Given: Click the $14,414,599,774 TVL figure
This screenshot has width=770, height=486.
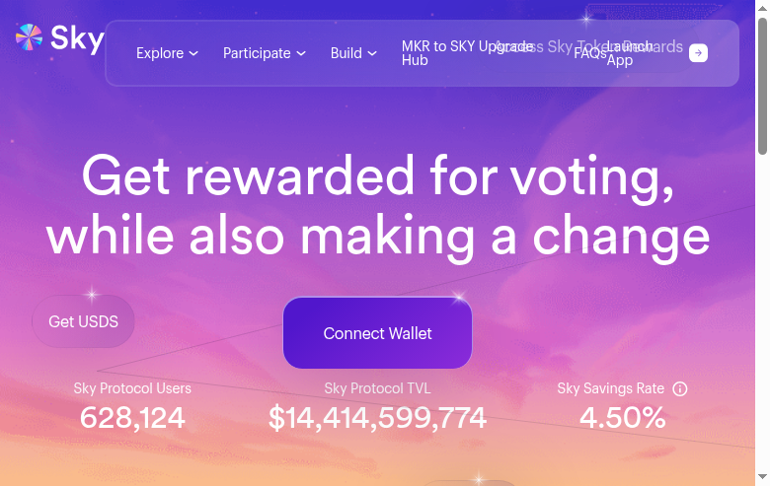Looking at the screenshot, I should pyautogui.click(x=377, y=418).
